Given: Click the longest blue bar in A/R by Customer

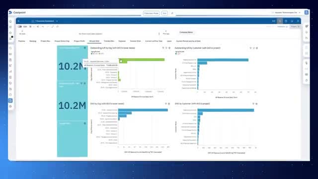Looking at the screenshot, I should click(223, 60).
